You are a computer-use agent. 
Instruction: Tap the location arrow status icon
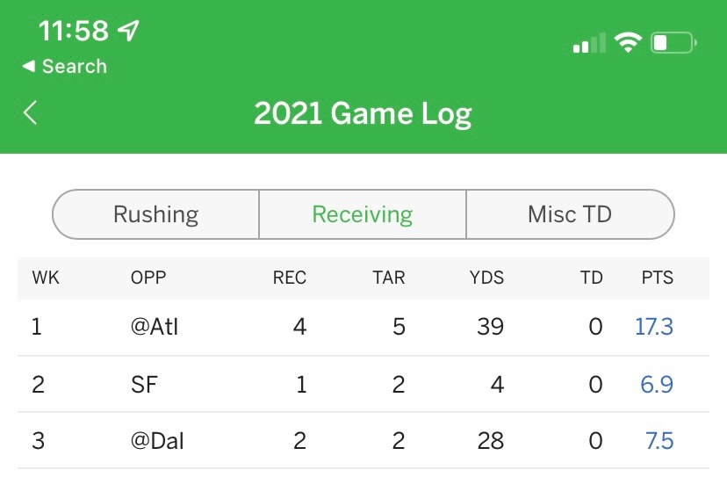(x=128, y=32)
